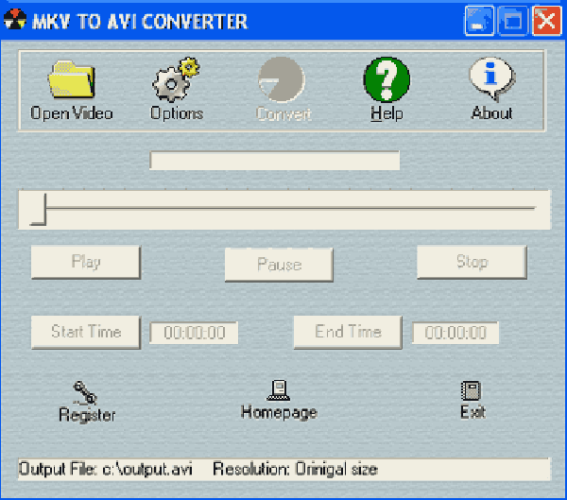Click the Pause button
Image resolution: width=567 pixels, height=500 pixels.
tap(279, 265)
